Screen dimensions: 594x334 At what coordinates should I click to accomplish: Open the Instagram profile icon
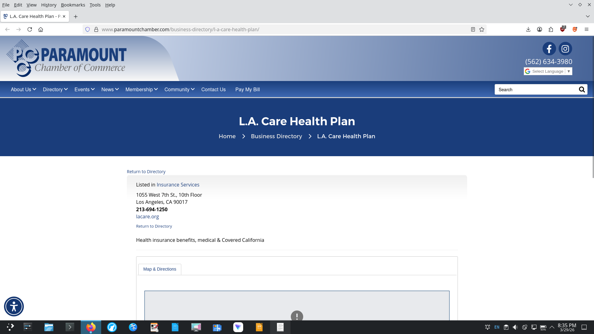565,49
